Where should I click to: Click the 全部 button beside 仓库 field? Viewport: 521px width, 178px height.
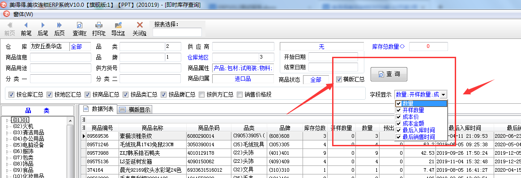pyautogui.click(x=80, y=47)
